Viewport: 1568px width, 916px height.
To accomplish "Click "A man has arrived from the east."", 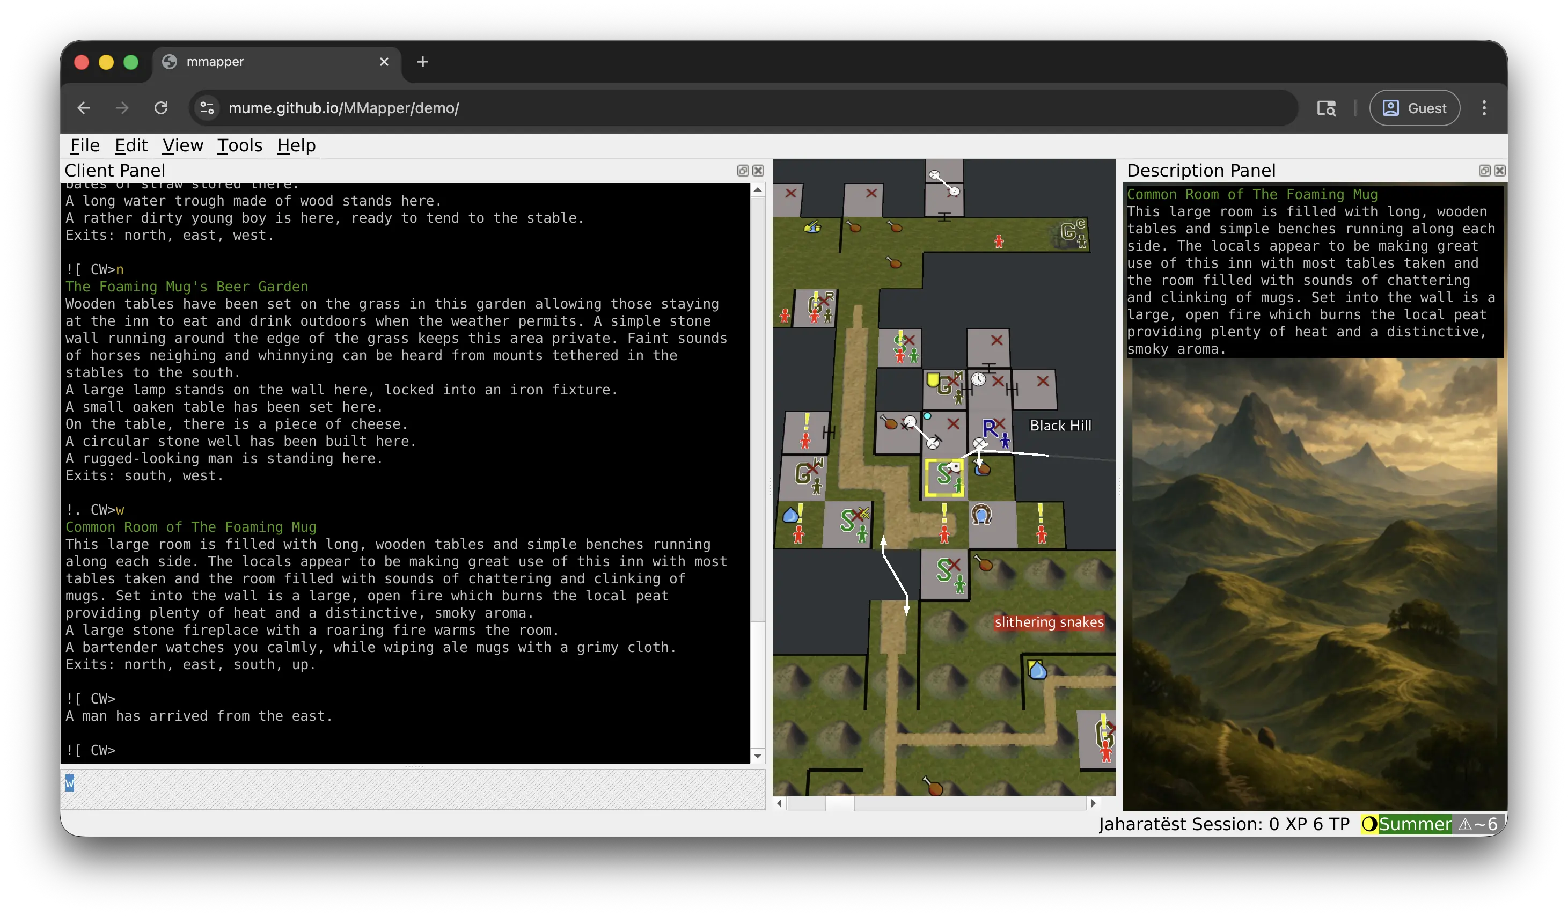I will 199,716.
